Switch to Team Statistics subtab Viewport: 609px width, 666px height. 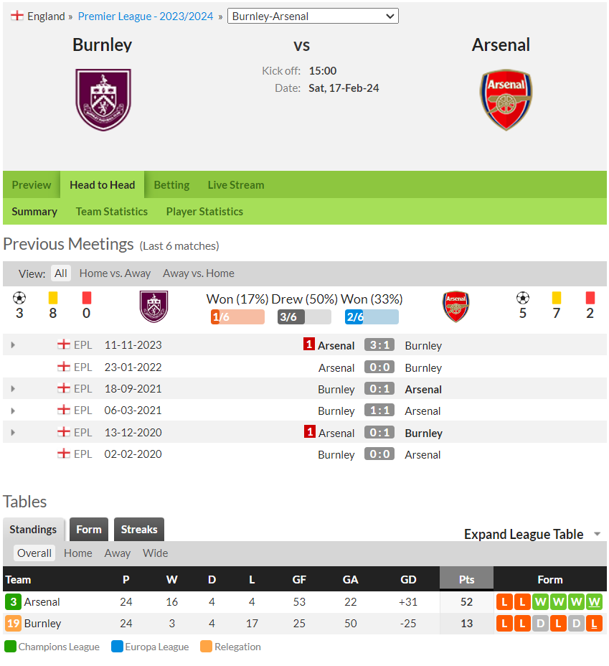pos(112,212)
